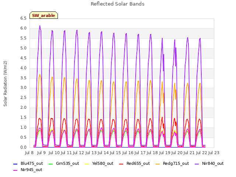Select the Yel580_out legend label
The image size is (236, 177).
coord(103,163)
